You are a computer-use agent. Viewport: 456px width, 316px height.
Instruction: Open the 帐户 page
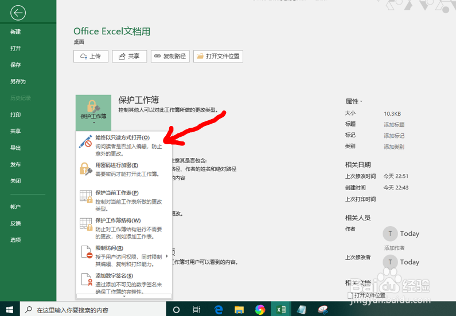click(x=15, y=207)
